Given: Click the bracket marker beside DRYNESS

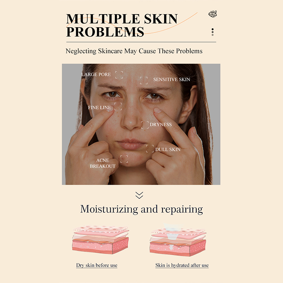Looking at the screenshot, I should click(145, 125).
